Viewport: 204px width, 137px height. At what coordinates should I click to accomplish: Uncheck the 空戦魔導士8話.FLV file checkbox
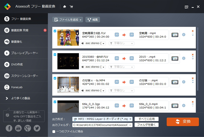pyautogui.click(x=55, y=31)
